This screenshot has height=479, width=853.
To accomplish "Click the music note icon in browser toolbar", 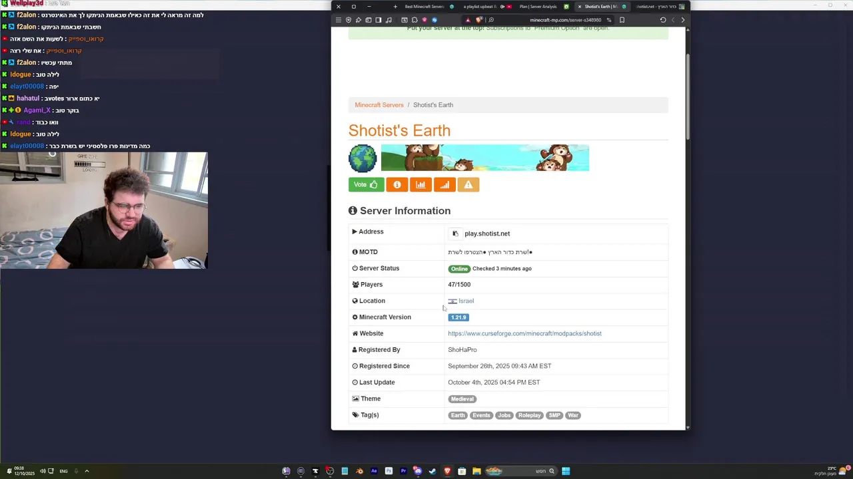I will pos(389,20).
